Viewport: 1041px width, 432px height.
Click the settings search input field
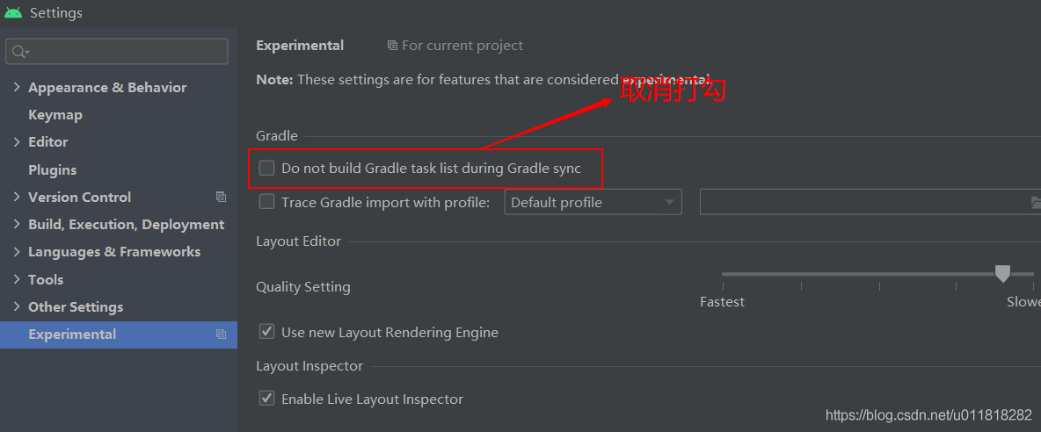click(x=123, y=52)
